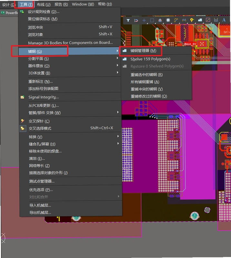The height and width of the screenshot is (258, 231).
Task: Open 测试点管理器... entry
Action: tap(71, 181)
